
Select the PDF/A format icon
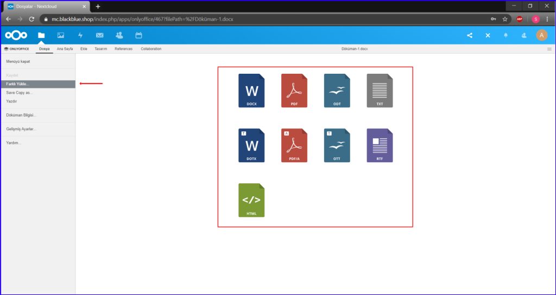[294, 145]
